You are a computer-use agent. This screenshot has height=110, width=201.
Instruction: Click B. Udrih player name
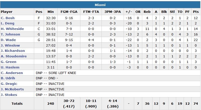point(8,78)
